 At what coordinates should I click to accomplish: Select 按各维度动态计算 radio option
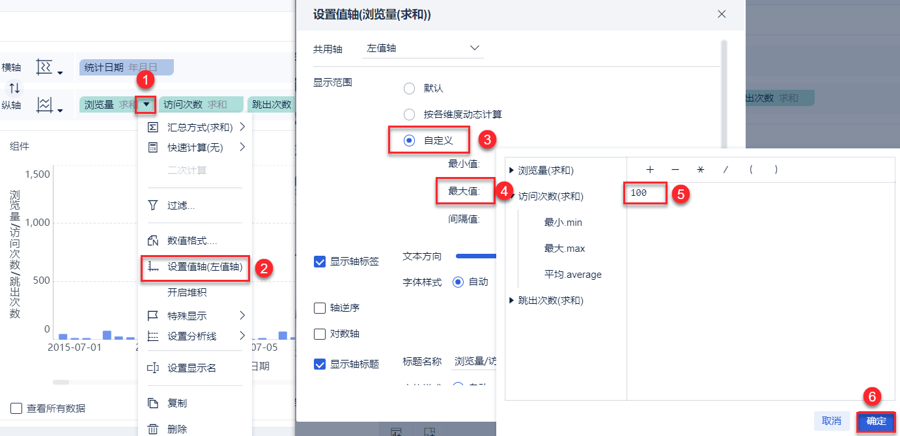[409, 115]
